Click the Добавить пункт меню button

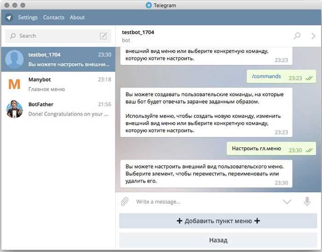pyautogui.click(x=218, y=221)
